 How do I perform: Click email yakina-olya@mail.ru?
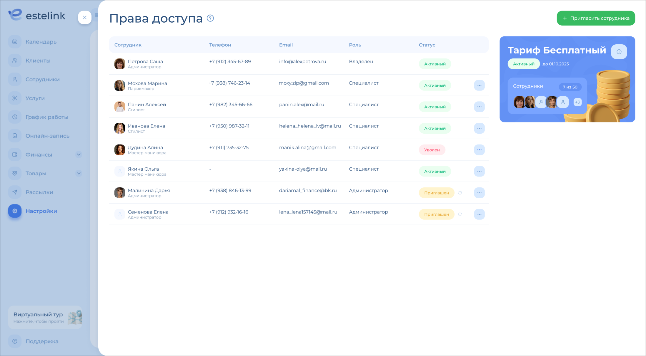(303, 169)
